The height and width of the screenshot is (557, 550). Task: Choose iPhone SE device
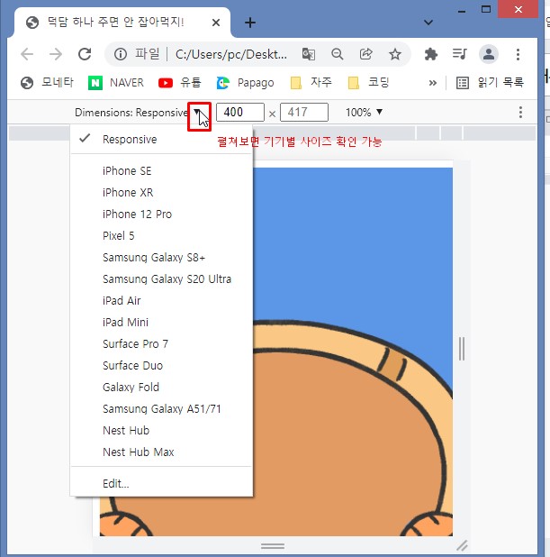(x=161, y=171)
